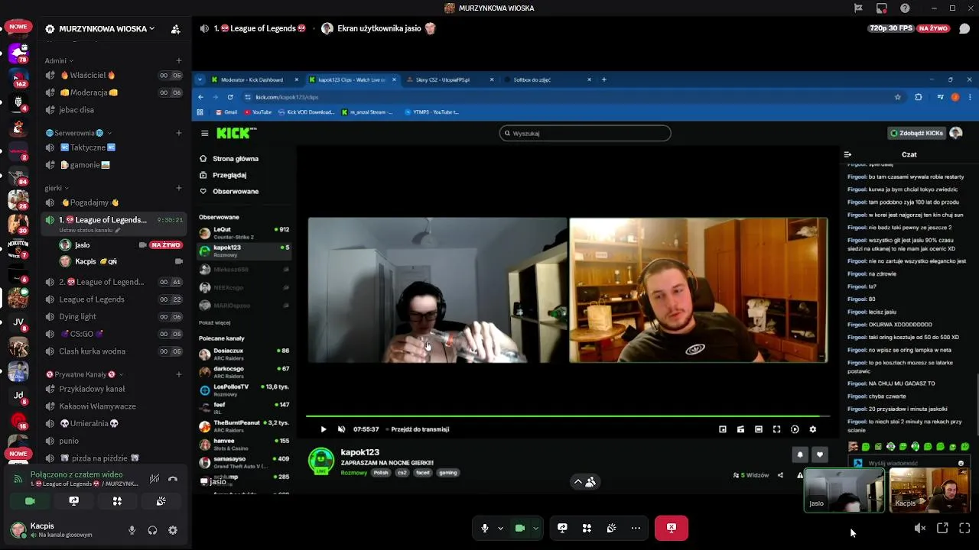
Task: Click the Zdobądź KICKs button
Action: tap(916, 133)
